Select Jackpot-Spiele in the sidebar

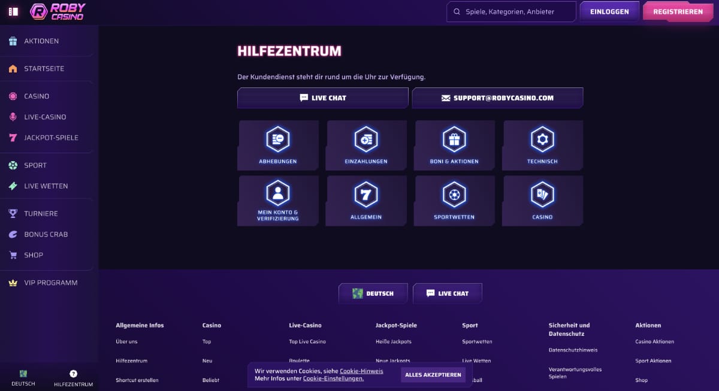pyautogui.click(x=51, y=138)
